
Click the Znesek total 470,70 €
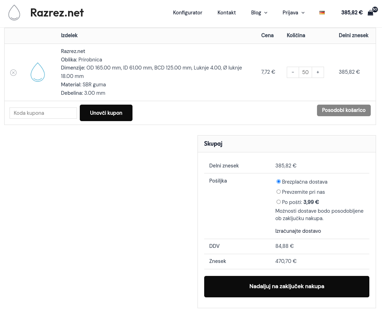point(286,261)
